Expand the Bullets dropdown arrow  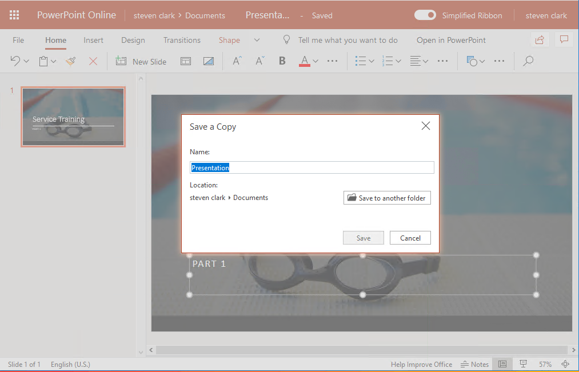(x=372, y=61)
